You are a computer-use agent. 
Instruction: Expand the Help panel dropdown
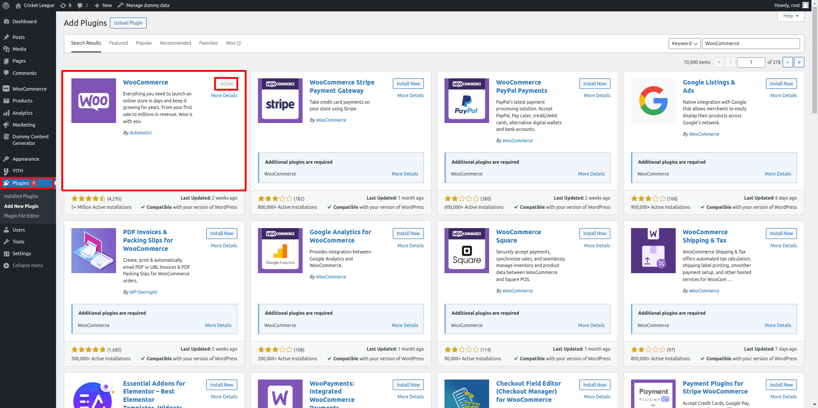click(x=790, y=16)
